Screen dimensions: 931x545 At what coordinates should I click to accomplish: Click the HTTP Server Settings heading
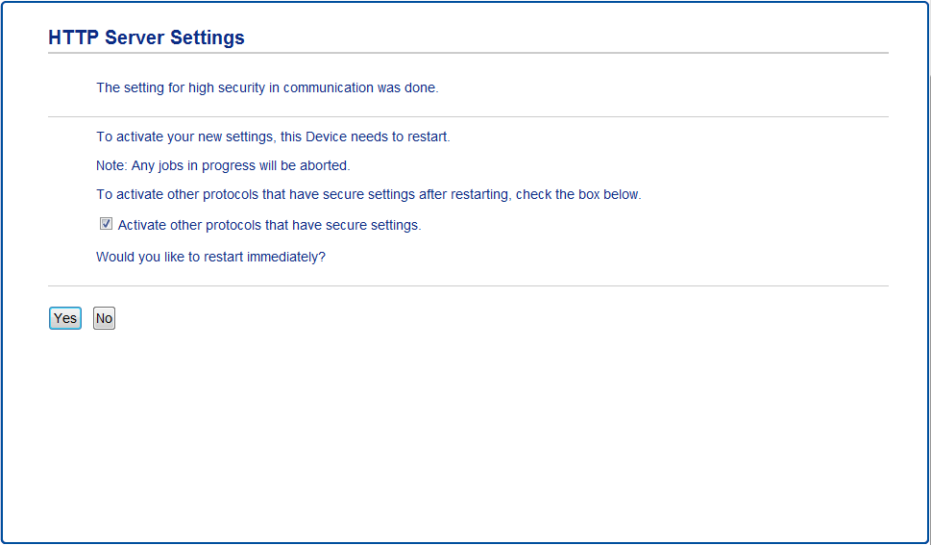pyautogui.click(x=146, y=38)
